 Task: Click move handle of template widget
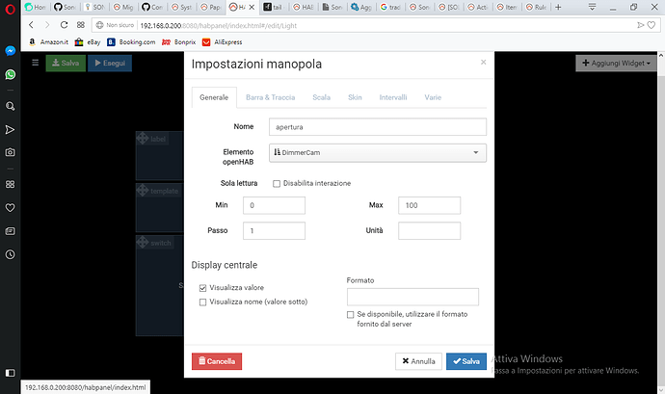pos(143,191)
